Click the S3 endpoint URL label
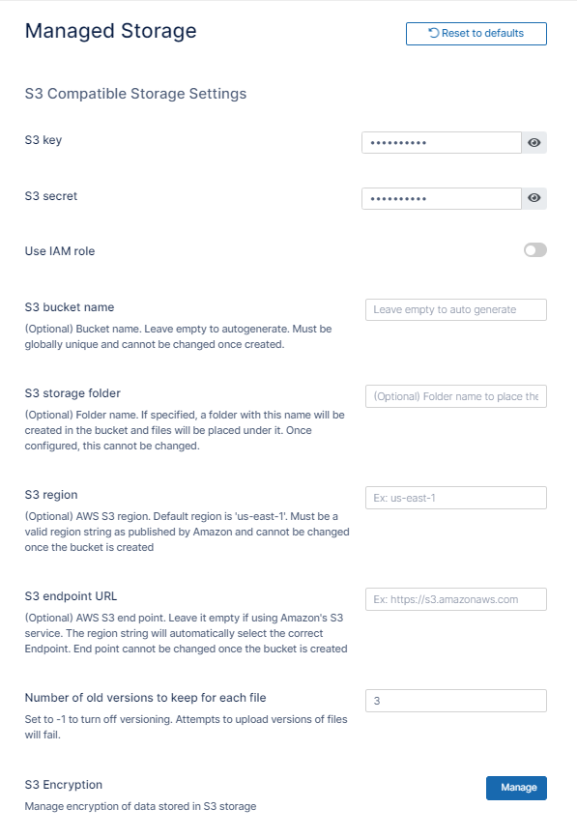Image resolution: width=577 pixels, height=837 pixels. (x=71, y=596)
